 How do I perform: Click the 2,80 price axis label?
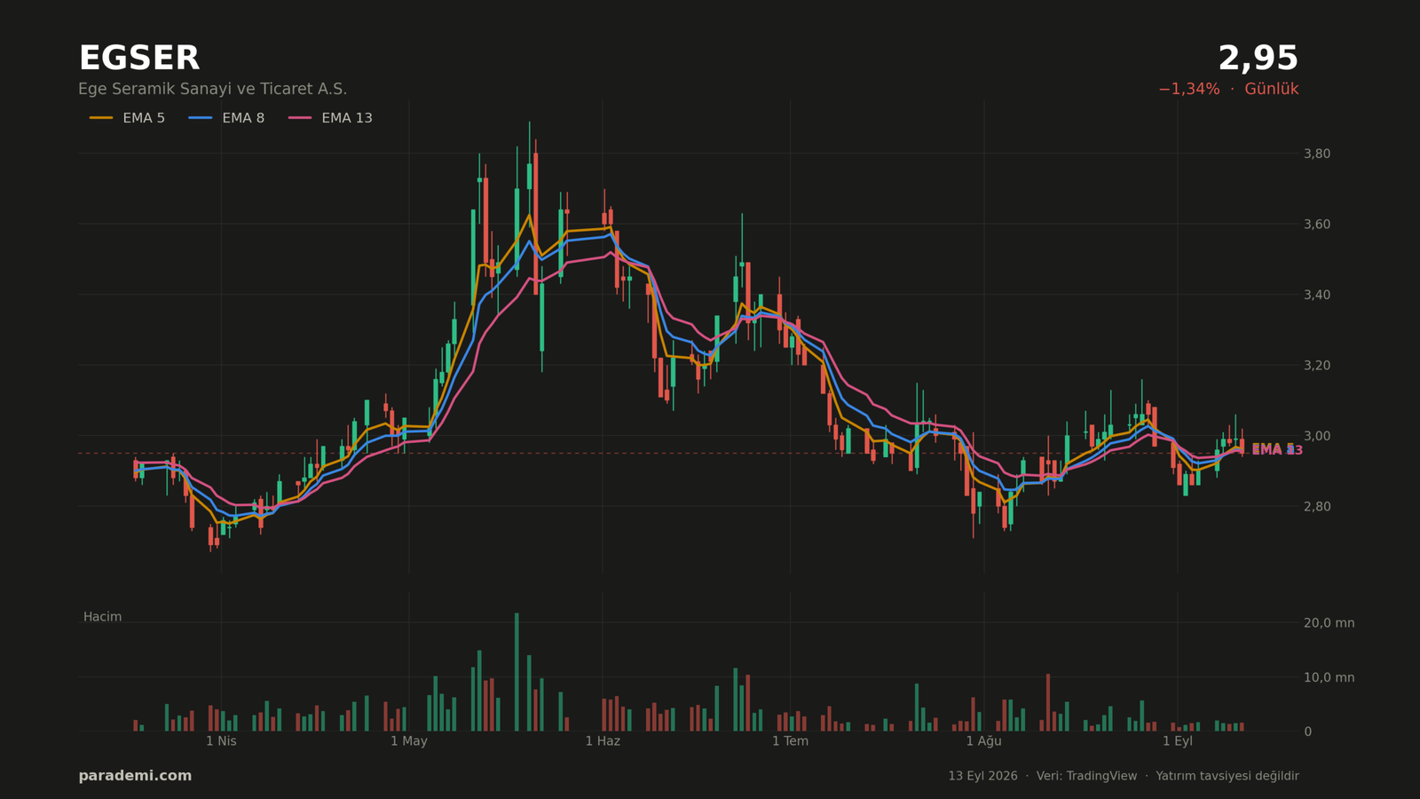[x=1317, y=506]
